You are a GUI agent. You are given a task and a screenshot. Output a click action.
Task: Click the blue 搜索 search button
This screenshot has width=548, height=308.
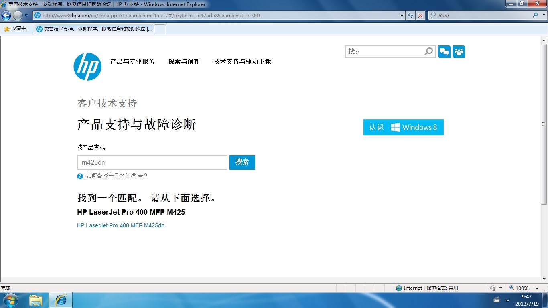click(242, 162)
